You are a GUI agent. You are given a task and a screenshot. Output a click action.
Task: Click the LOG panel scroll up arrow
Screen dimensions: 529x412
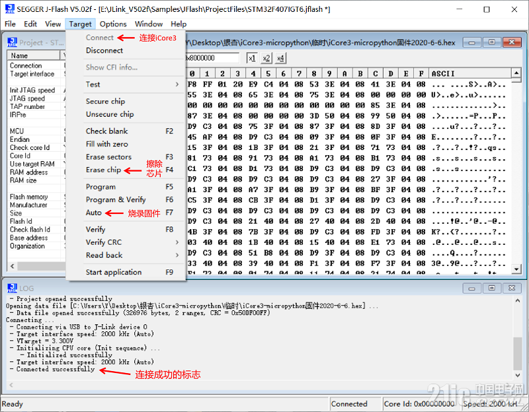pos(518,300)
